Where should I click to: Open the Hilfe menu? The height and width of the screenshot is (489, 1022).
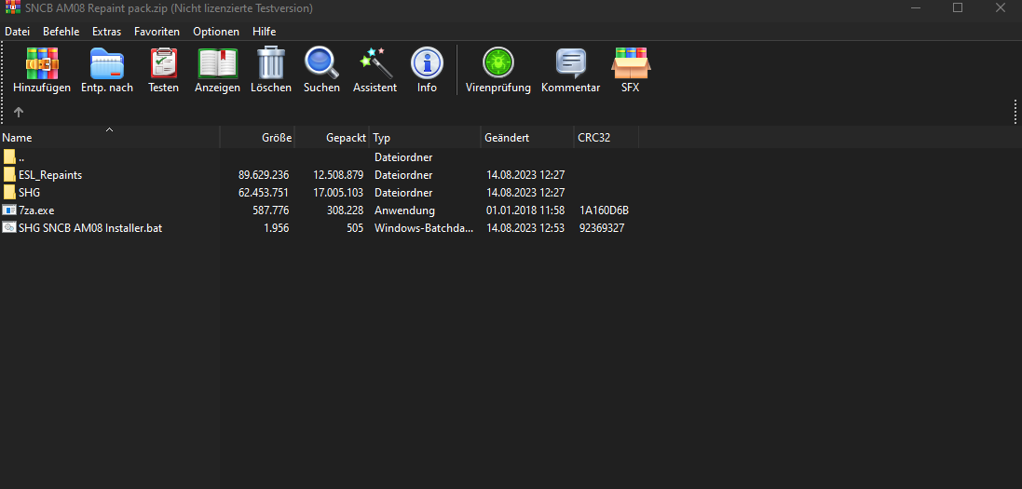point(264,32)
